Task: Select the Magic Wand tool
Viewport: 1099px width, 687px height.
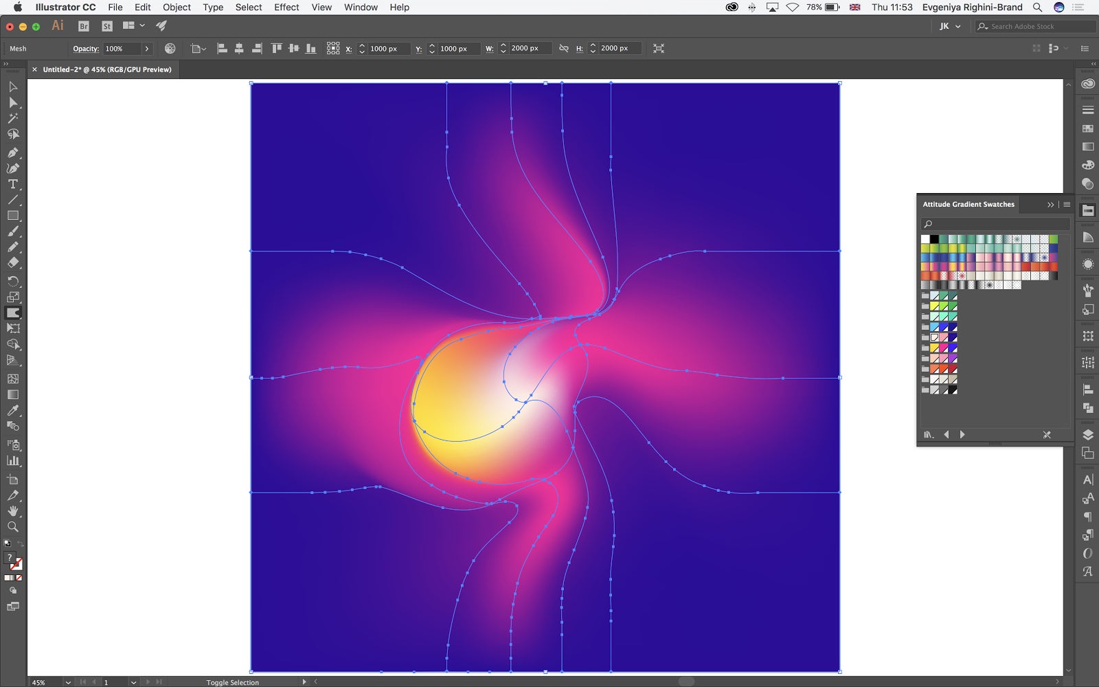Action: (13, 118)
